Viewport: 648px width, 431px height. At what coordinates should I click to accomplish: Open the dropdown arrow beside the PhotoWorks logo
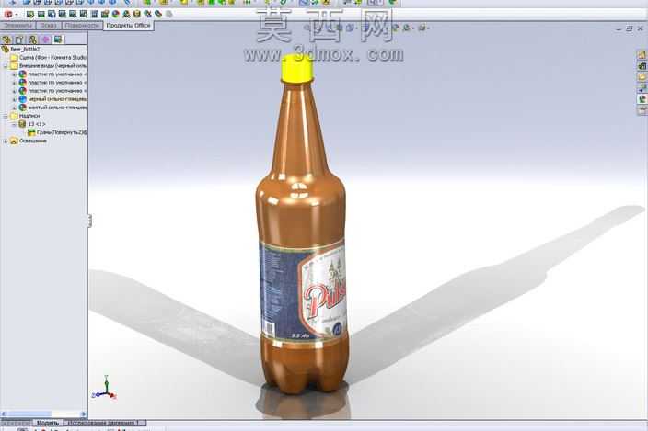click(x=17, y=15)
